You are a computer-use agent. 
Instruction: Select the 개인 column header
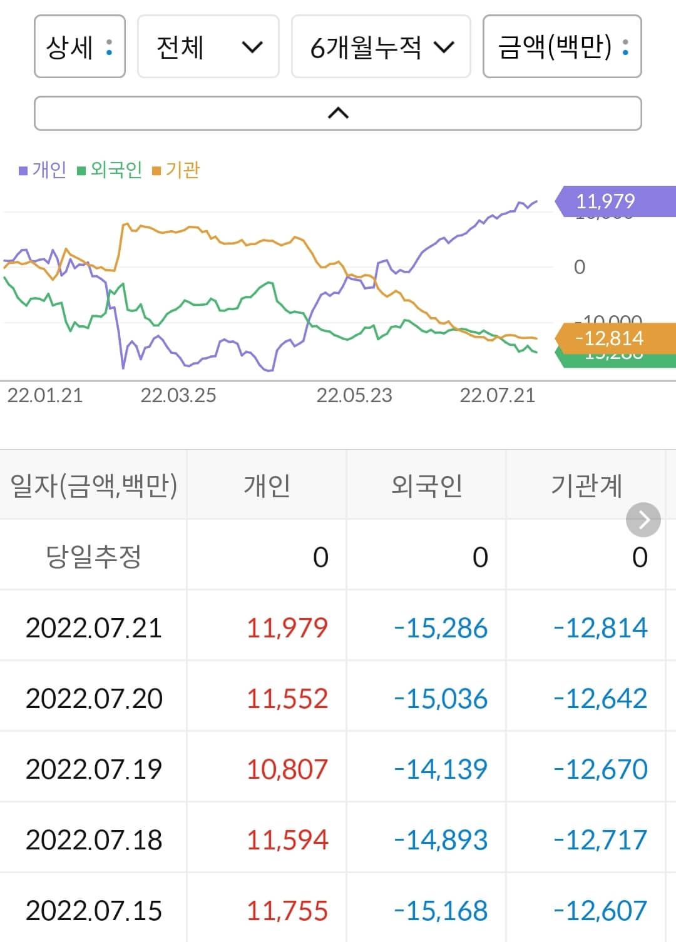point(267,484)
